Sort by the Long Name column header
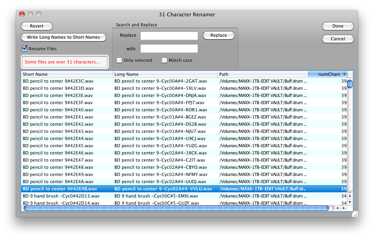374x239 pixels. click(165, 74)
